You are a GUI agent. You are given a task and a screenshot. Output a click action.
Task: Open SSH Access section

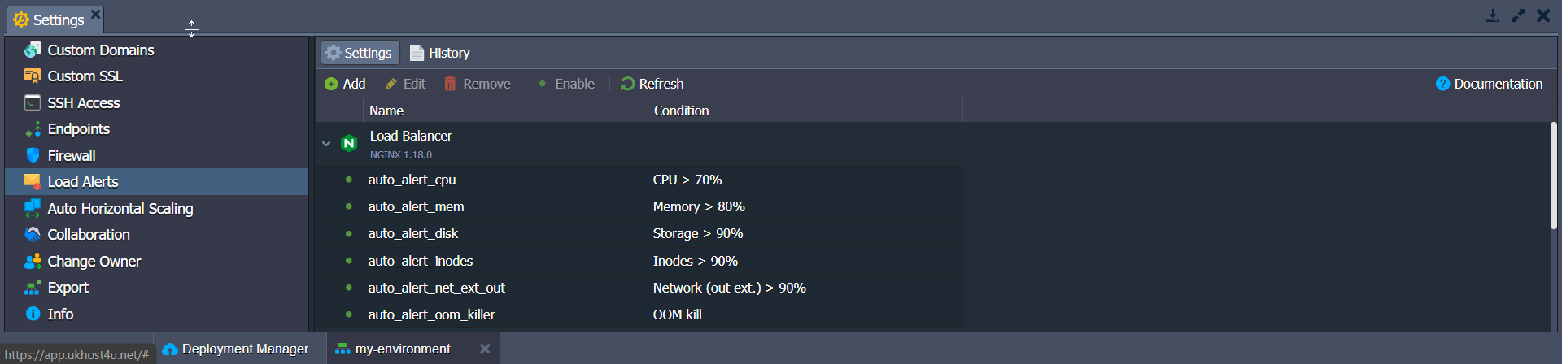coord(83,103)
